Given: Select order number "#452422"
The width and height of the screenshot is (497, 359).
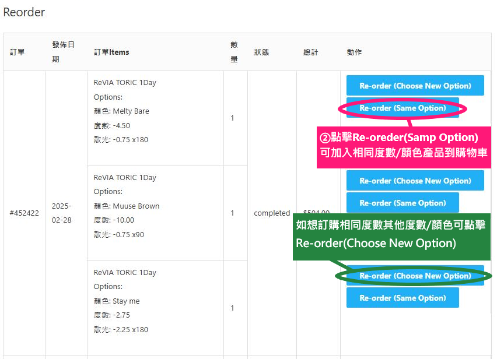Looking at the screenshot, I should point(24,213).
